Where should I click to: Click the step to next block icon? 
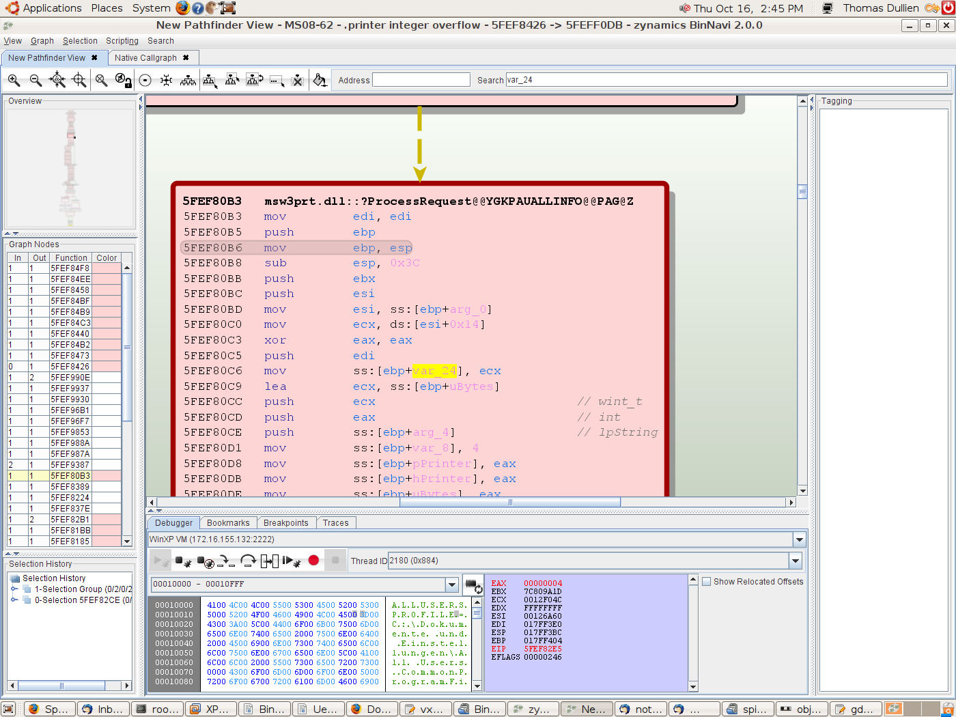pos(270,561)
